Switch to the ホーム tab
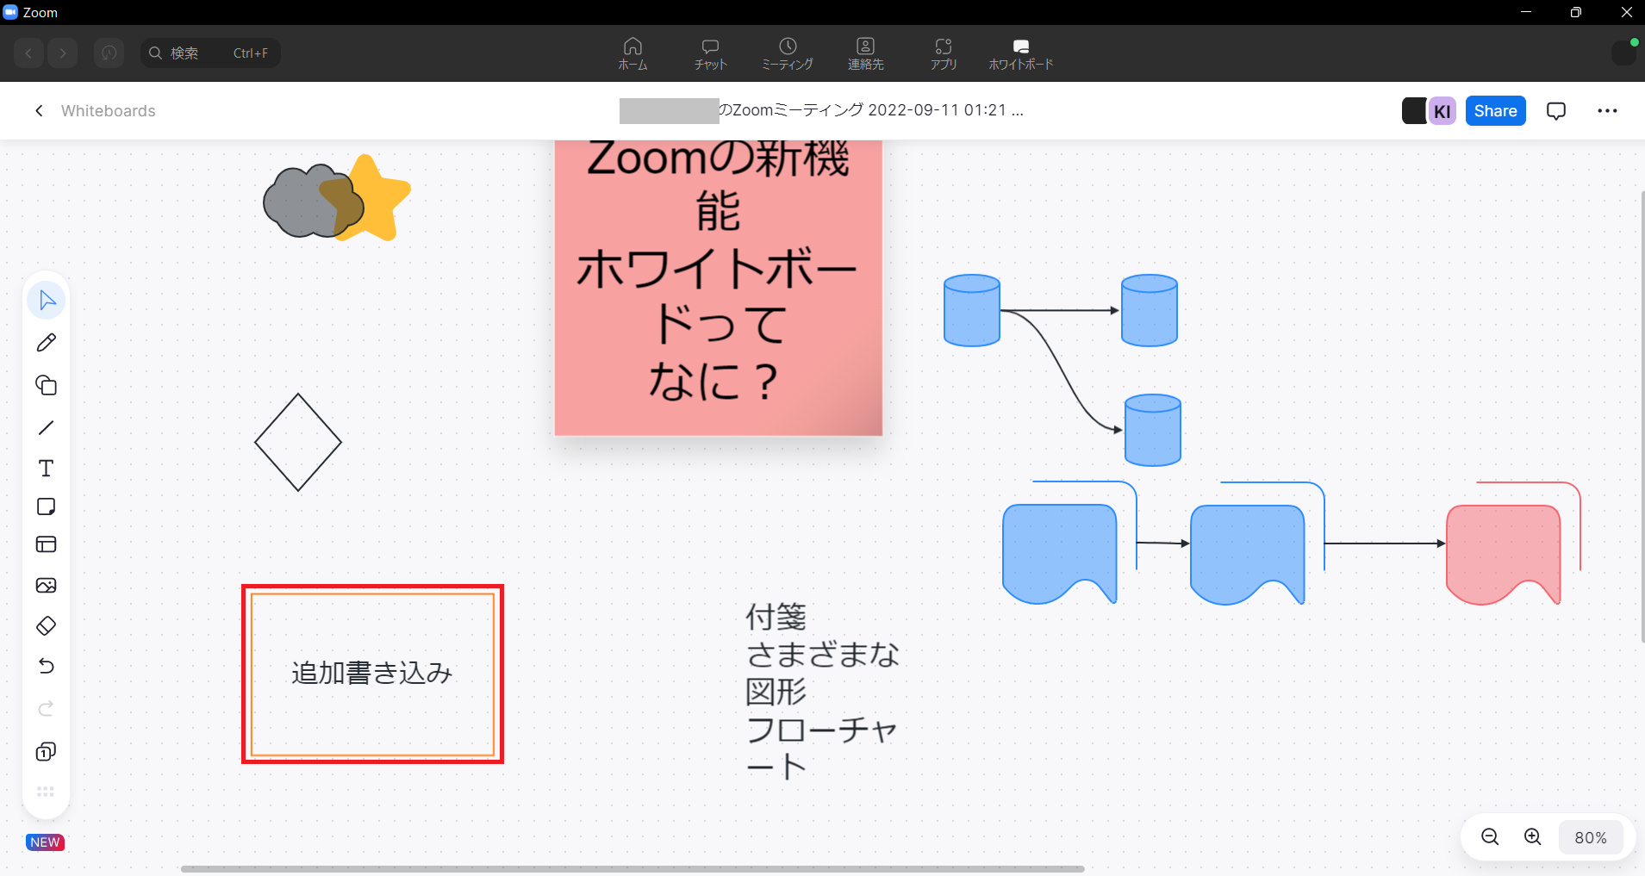The height and width of the screenshot is (876, 1645). [x=632, y=53]
